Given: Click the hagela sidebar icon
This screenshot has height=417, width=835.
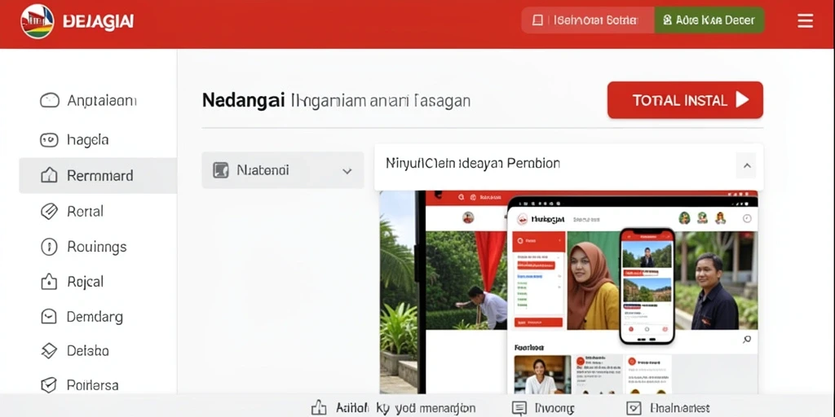Looking at the screenshot, I should click(x=49, y=140).
